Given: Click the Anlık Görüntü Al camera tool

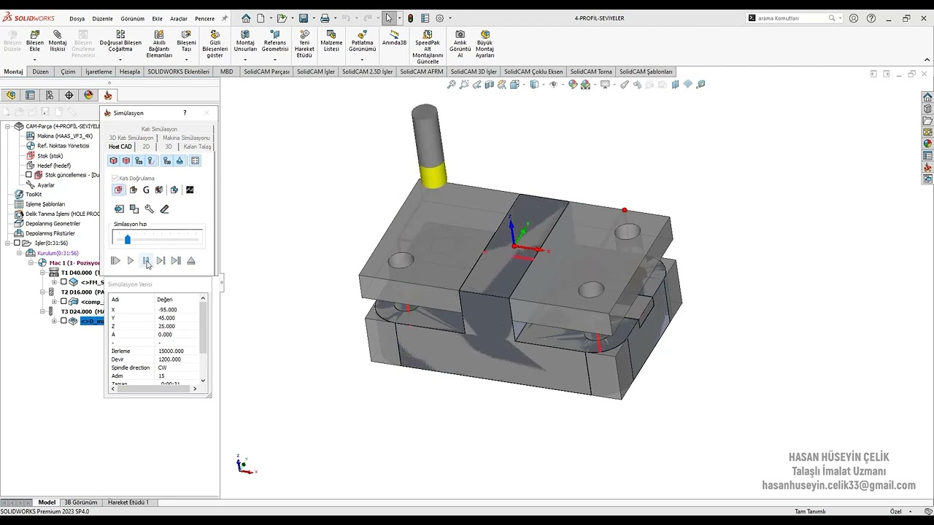Looking at the screenshot, I should point(460,44).
